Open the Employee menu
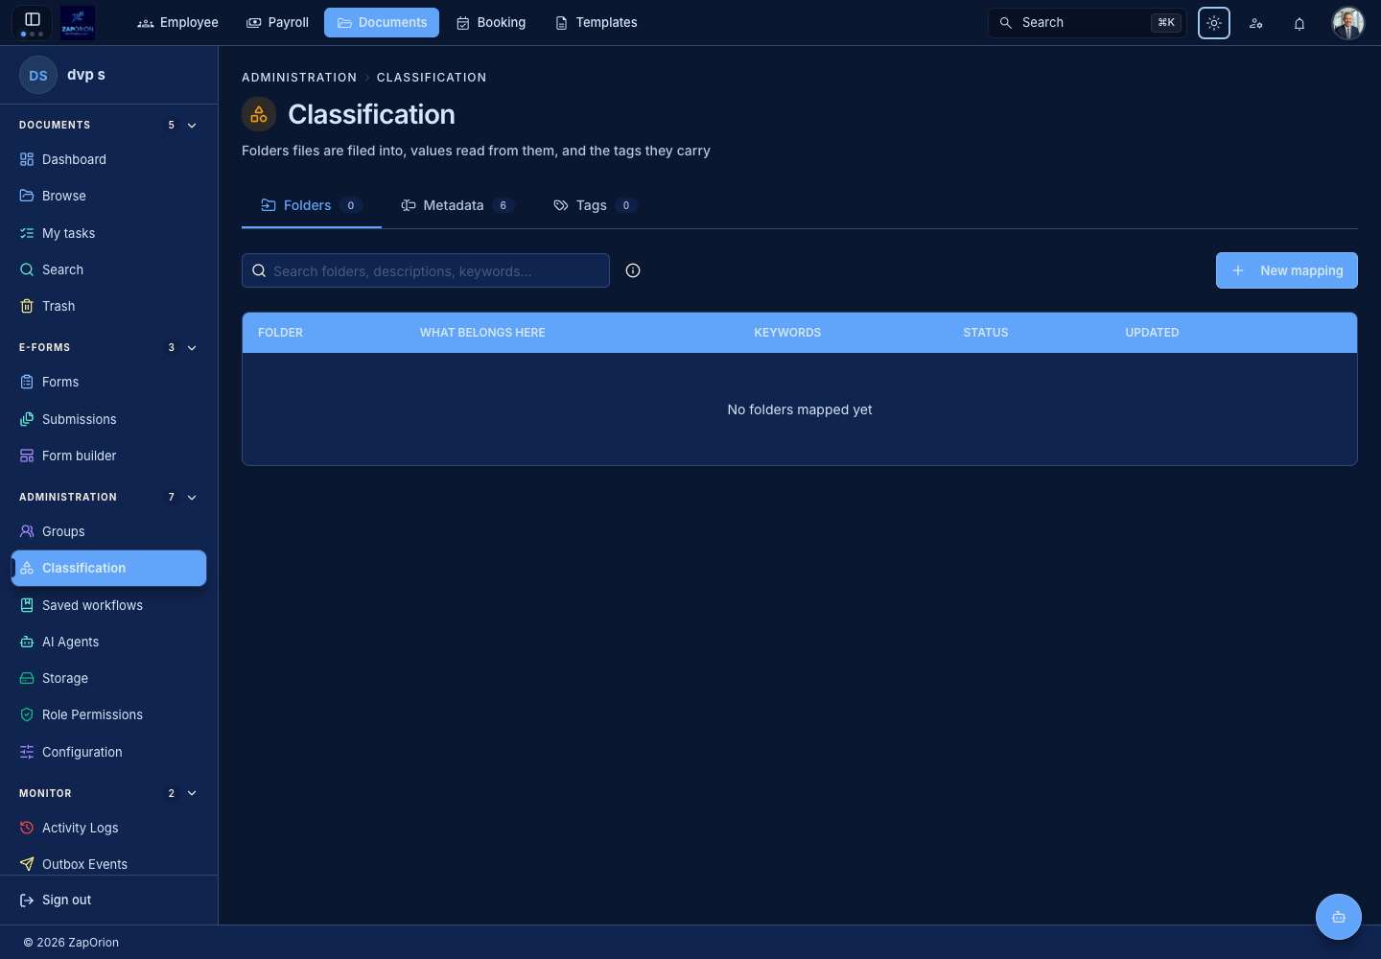Viewport: 1381px width, 959px height. [x=177, y=22]
